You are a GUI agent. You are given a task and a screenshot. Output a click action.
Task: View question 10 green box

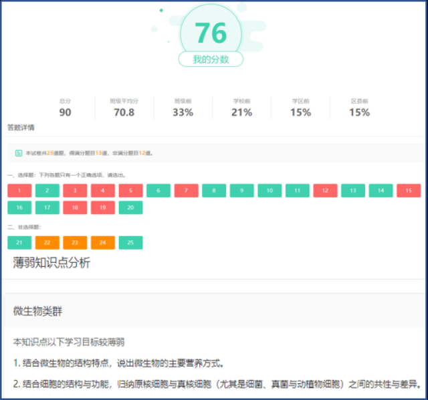[270, 191]
